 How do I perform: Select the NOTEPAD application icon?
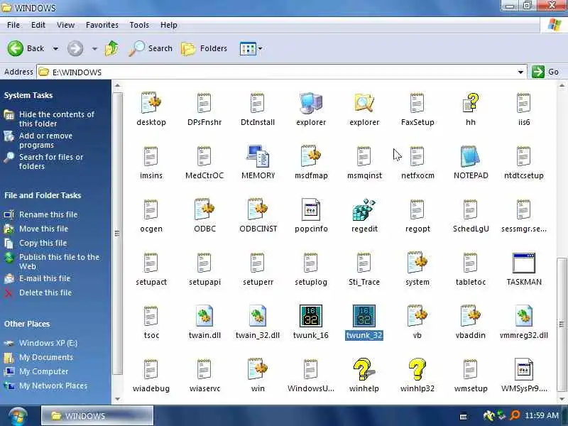click(470, 156)
